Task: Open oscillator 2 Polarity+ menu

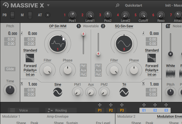Action: click(152, 70)
